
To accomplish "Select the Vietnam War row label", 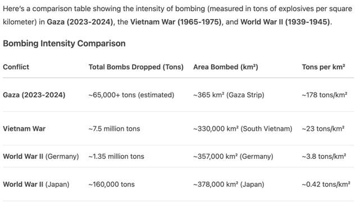I will (24, 129).
